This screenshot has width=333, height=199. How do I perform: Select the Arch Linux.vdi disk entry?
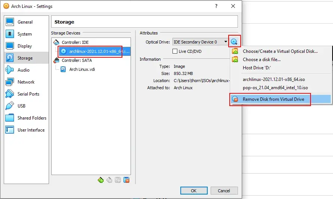[82, 69]
